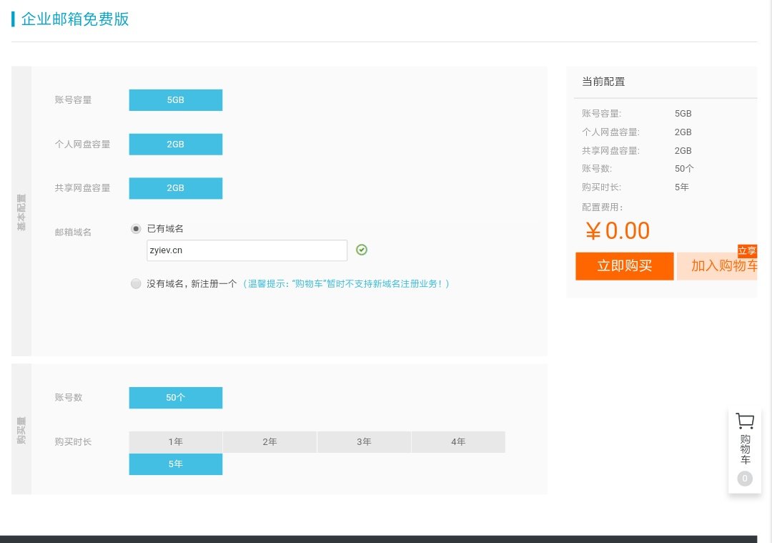This screenshot has width=772, height=543.
Task: Select the no domain, register new option
Action: tap(136, 283)
